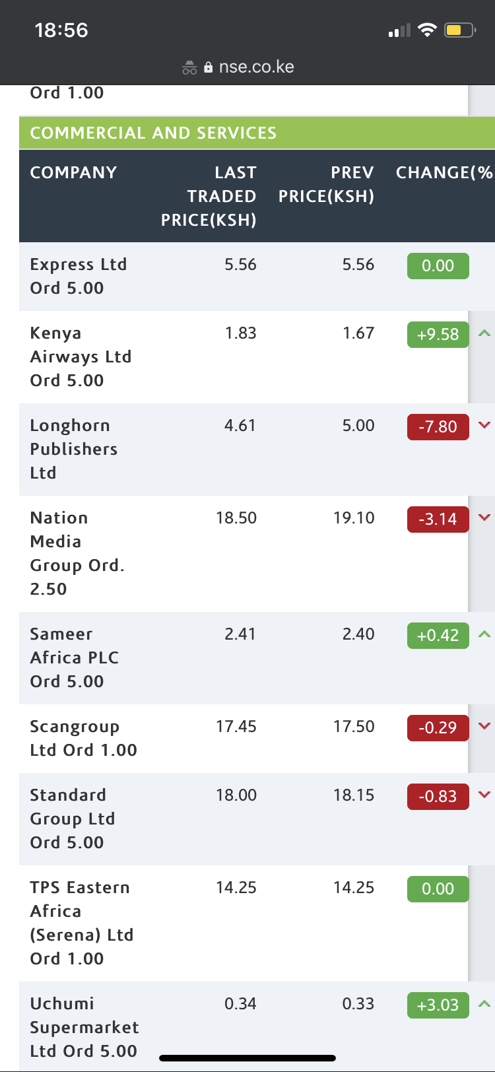The height and width of the screenshot is (1072, 495).
Task: Tap the red down arrow beside Nation Media
Action: click(484, 518)
